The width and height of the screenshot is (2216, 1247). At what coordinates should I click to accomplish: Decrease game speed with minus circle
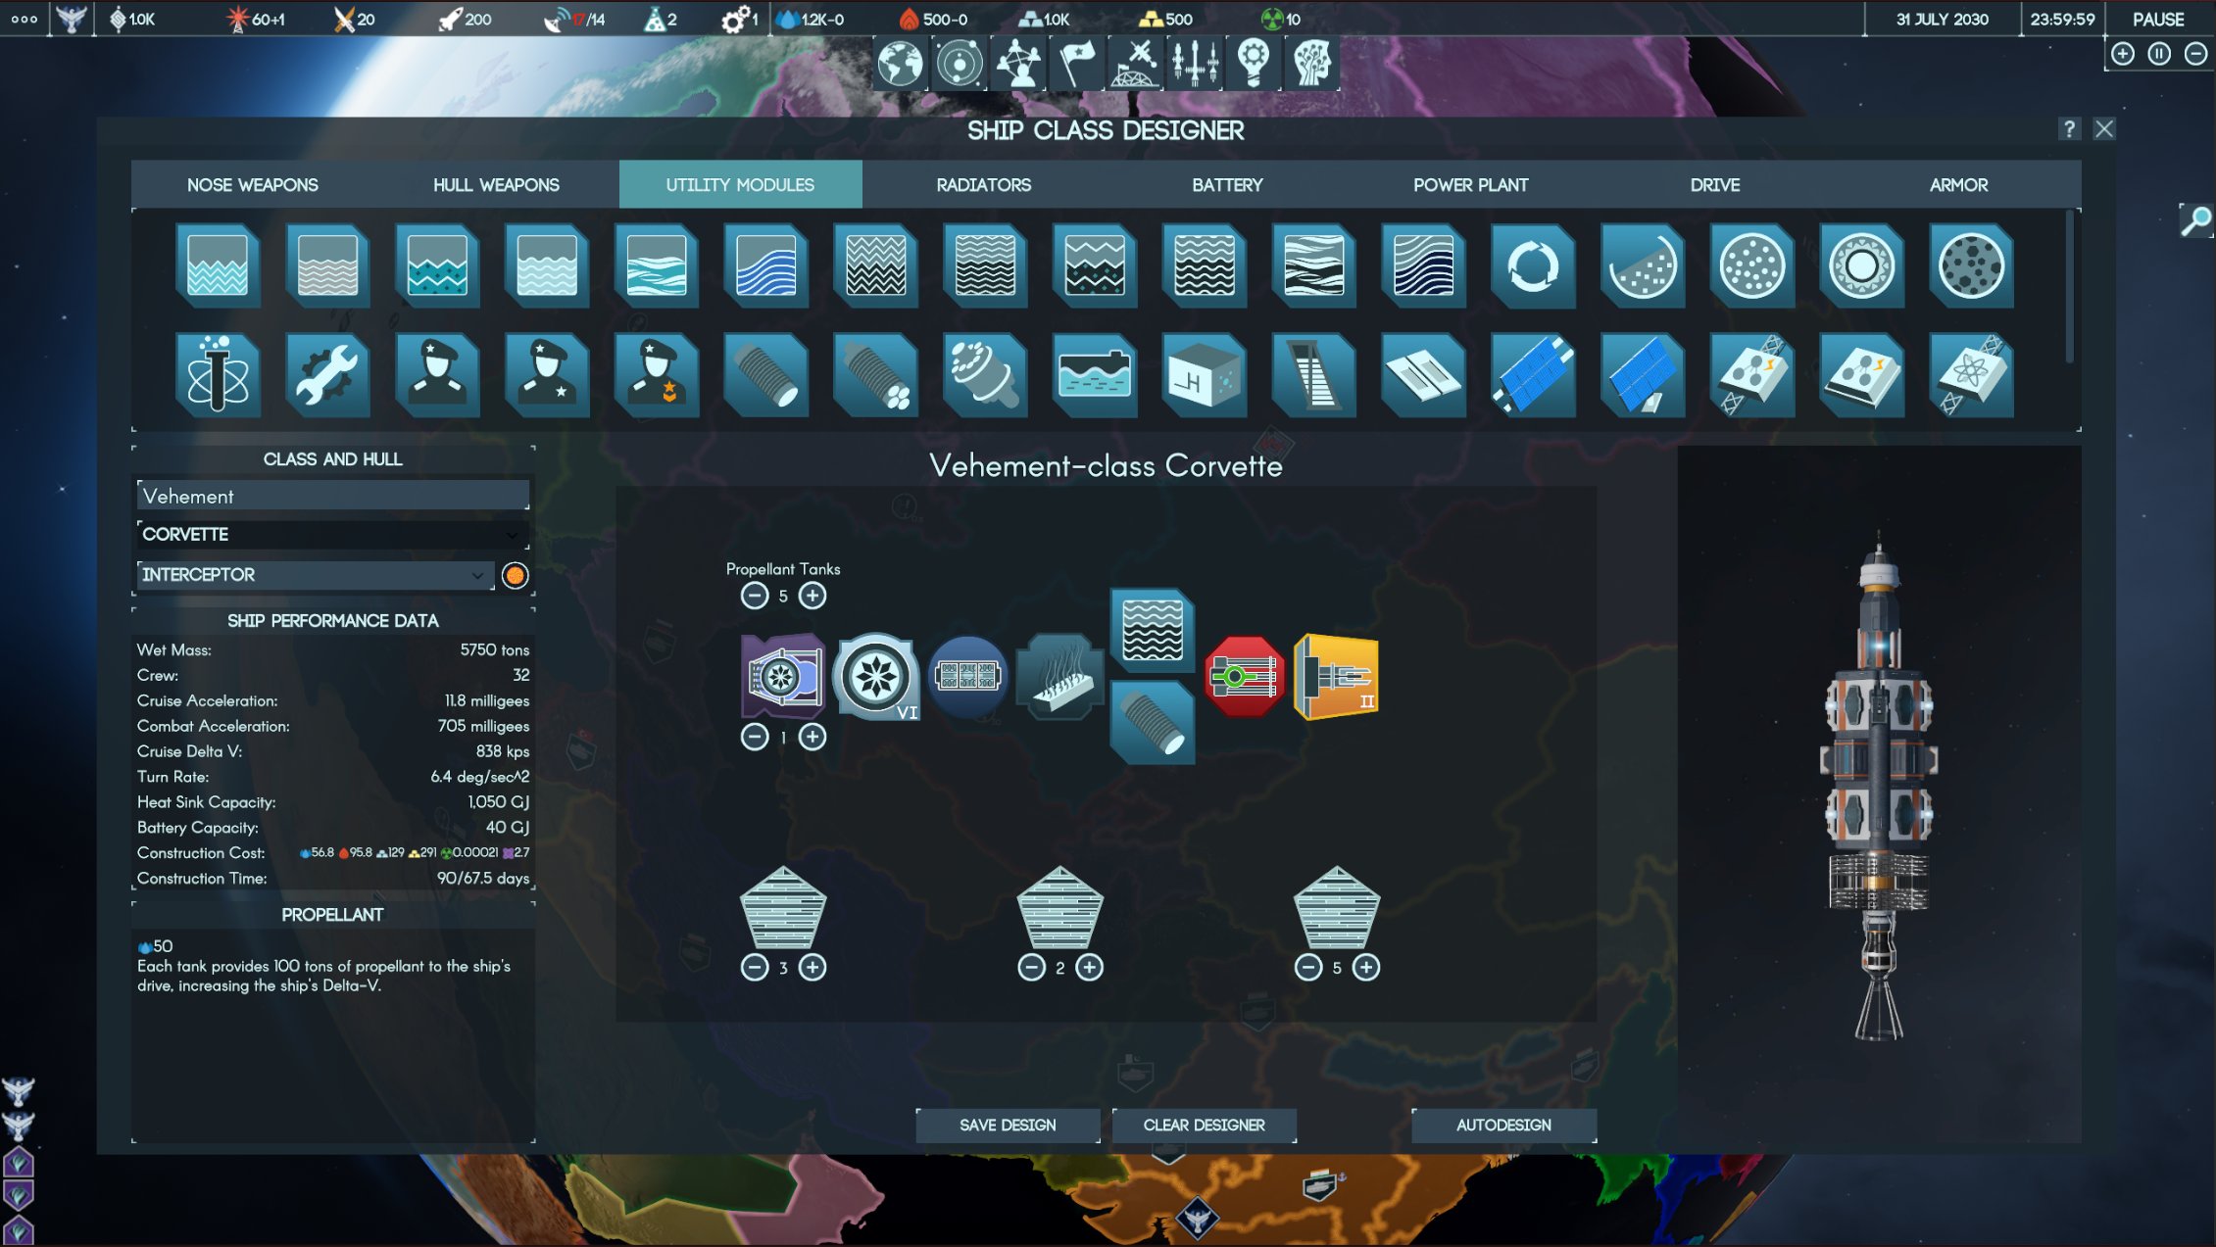click(x=2195, y=54)
